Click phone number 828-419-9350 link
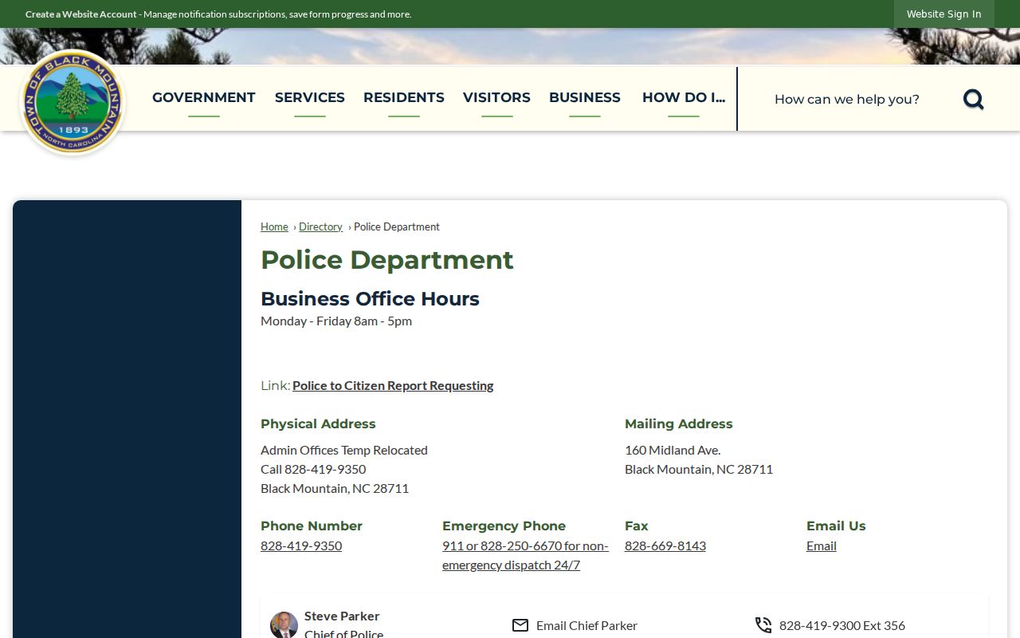Viewport: 1020px width, 638px height. pos(301,546)
